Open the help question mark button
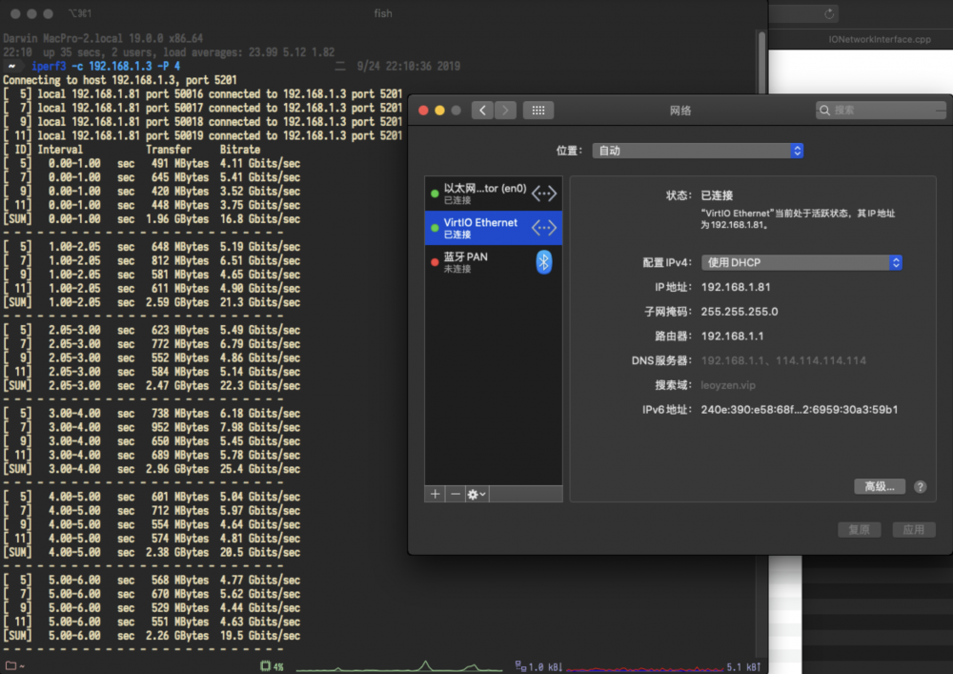This screenshot has width=953, height=674. click(x=921, y=487)
